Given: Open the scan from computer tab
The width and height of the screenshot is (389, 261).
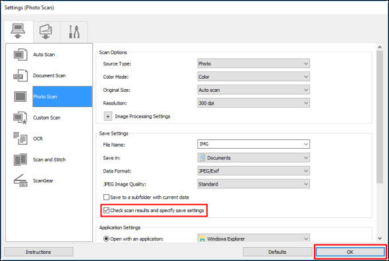Looking at the screenshot, I should point(18,32).
